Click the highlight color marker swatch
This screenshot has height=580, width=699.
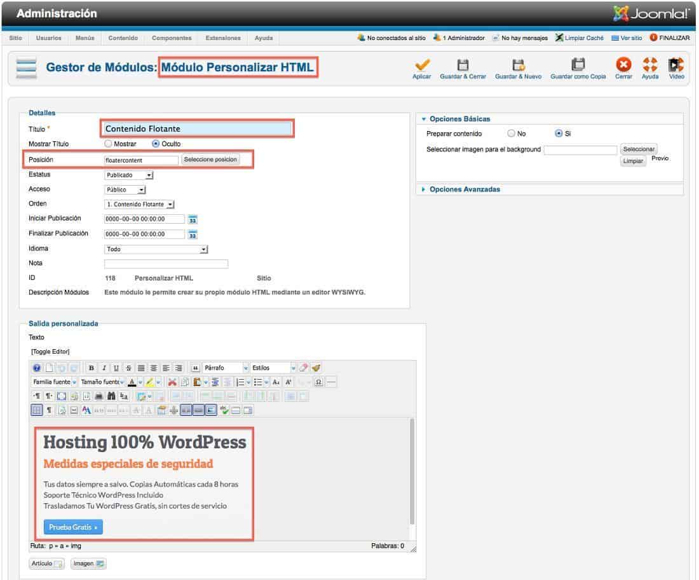coord(150,382)
